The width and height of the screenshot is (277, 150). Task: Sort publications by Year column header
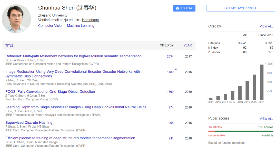(x=187, y=45)
